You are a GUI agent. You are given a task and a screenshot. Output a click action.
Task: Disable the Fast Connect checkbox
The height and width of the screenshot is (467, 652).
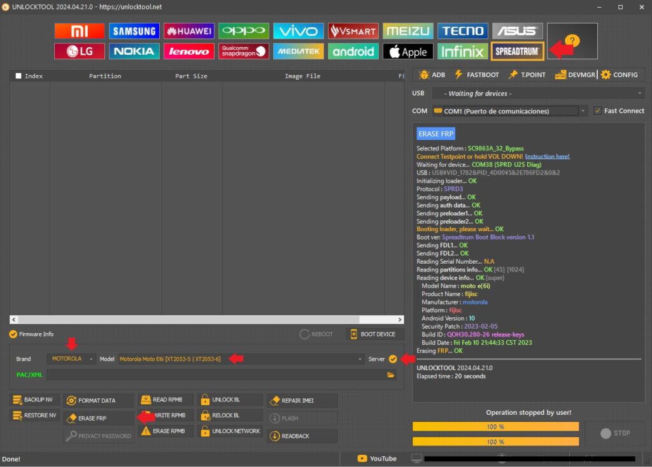point(597,111)
